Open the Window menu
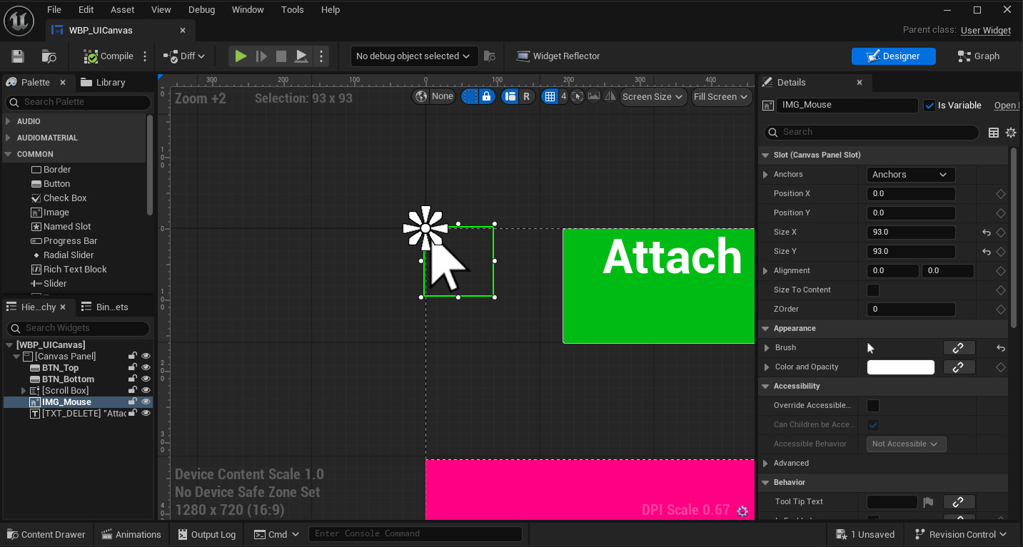Image resolution: width=1023 pixels, height=547 pixels. [x=248, y=9]
